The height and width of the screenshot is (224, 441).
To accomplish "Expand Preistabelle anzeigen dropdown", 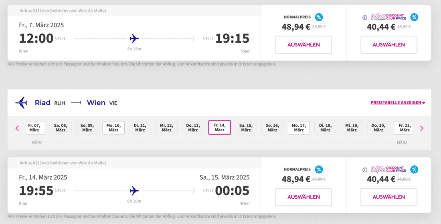I will pos(398,103).
